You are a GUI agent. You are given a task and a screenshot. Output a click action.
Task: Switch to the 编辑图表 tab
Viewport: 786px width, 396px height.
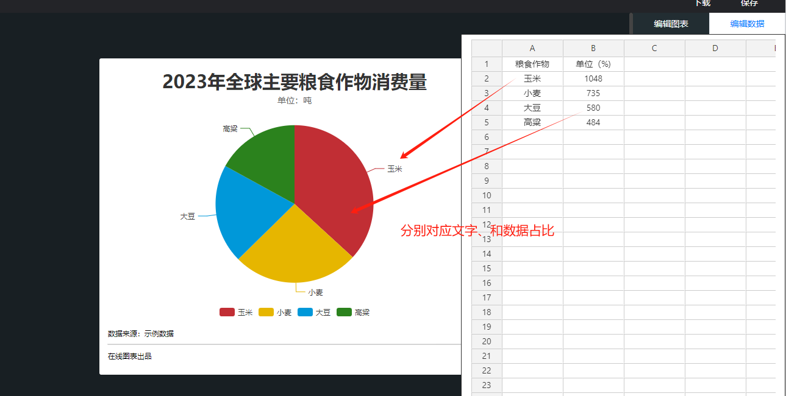coord(671,24)
